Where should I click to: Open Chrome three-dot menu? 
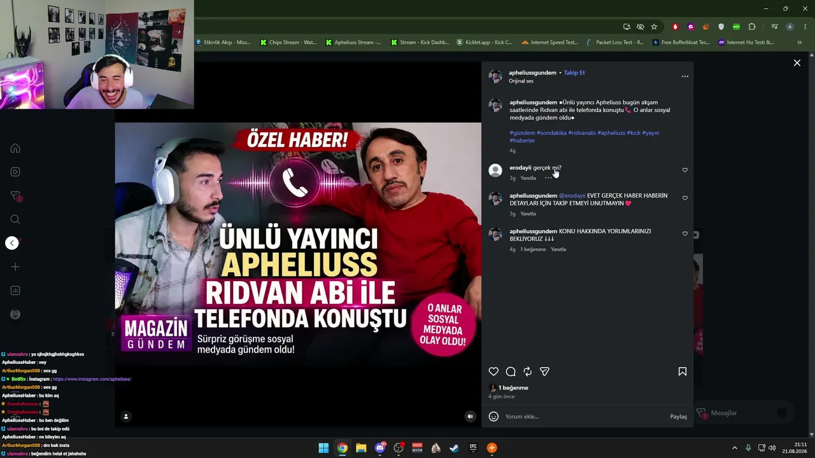(x=805, y=27)
